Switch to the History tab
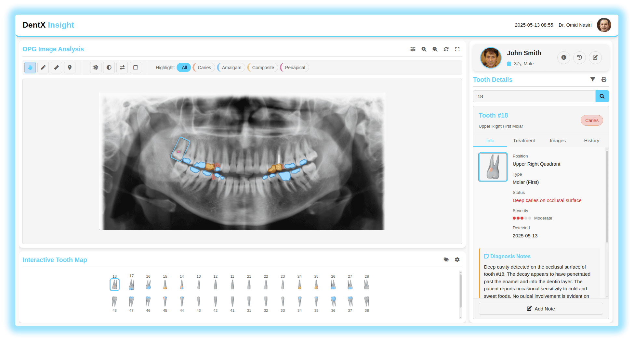Screen dimensions: 634x341 (592, 141)
